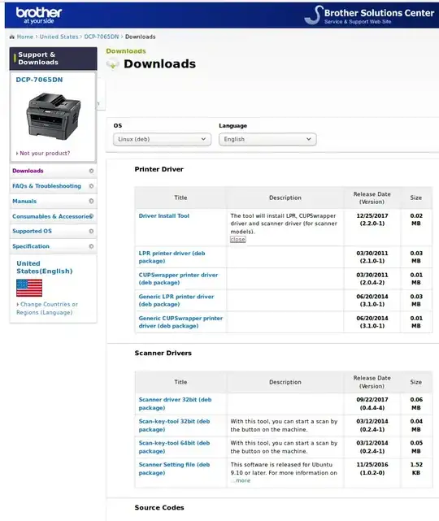Open LPR printer driver (deb package) link
This screenshot has height=521, width=439.
click(172, 257)
